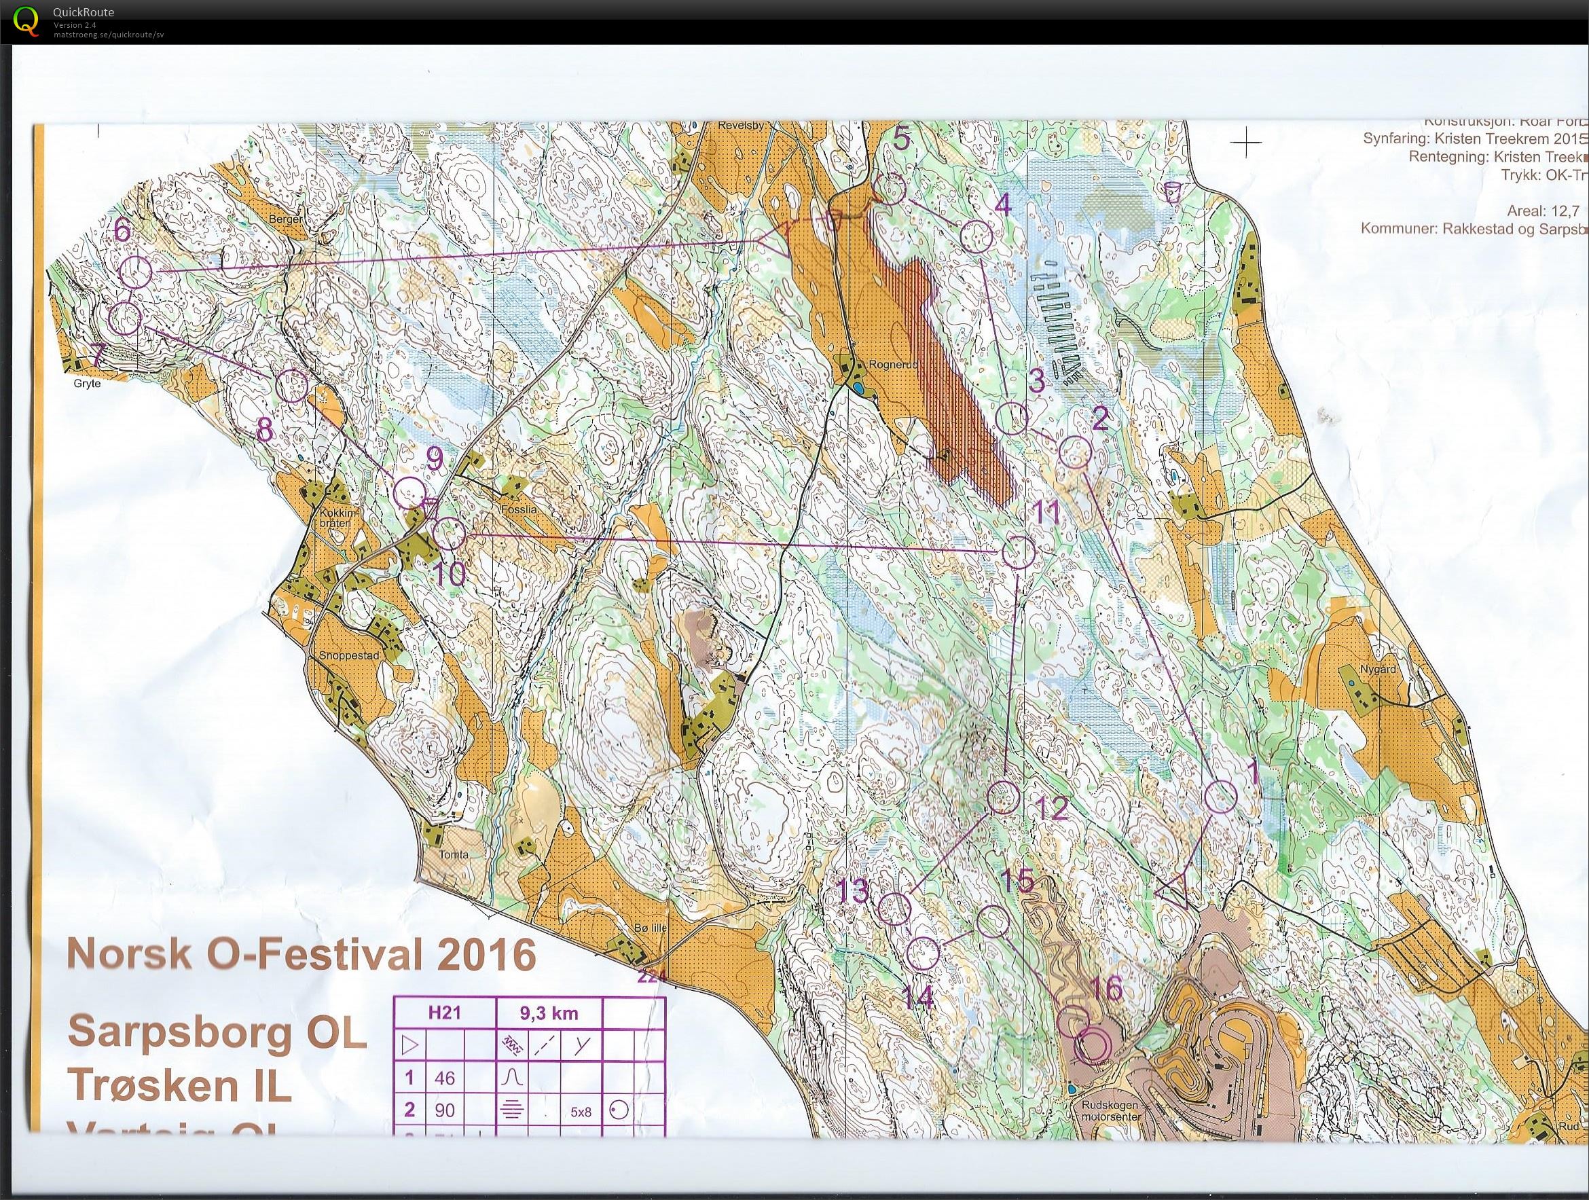1589x1200 pixels.
Task: Click the 9,3 km cell in table
Action: (x=549, y=1013)
